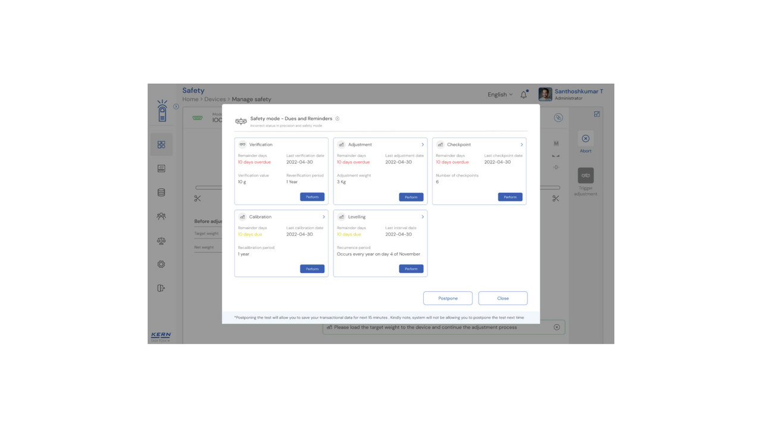Expand the Adjustment card chevron
Image resolution: width=762 pixels, height=428 pixels.
pos(423,144)
